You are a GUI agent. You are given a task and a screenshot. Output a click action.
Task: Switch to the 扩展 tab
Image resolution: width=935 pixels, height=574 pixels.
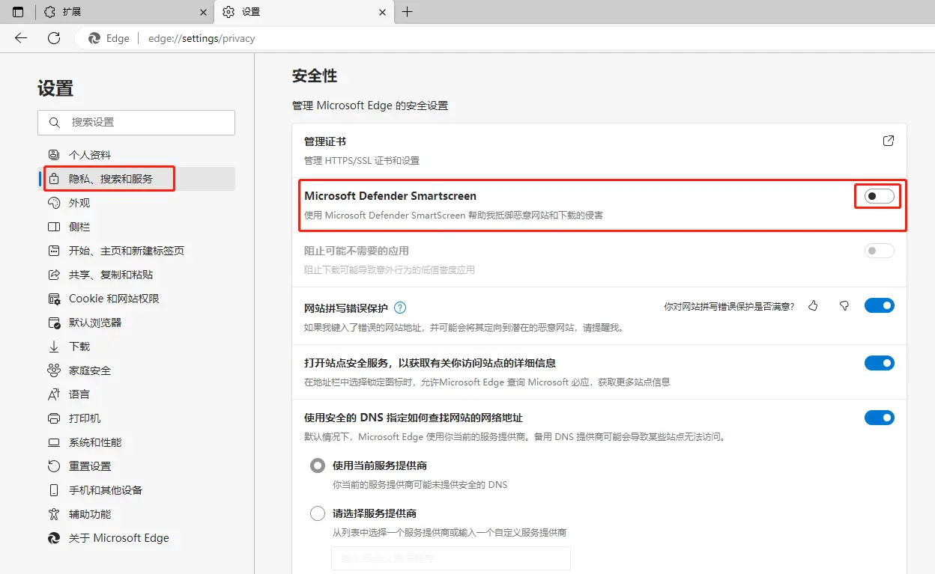[x=125, y=12]
